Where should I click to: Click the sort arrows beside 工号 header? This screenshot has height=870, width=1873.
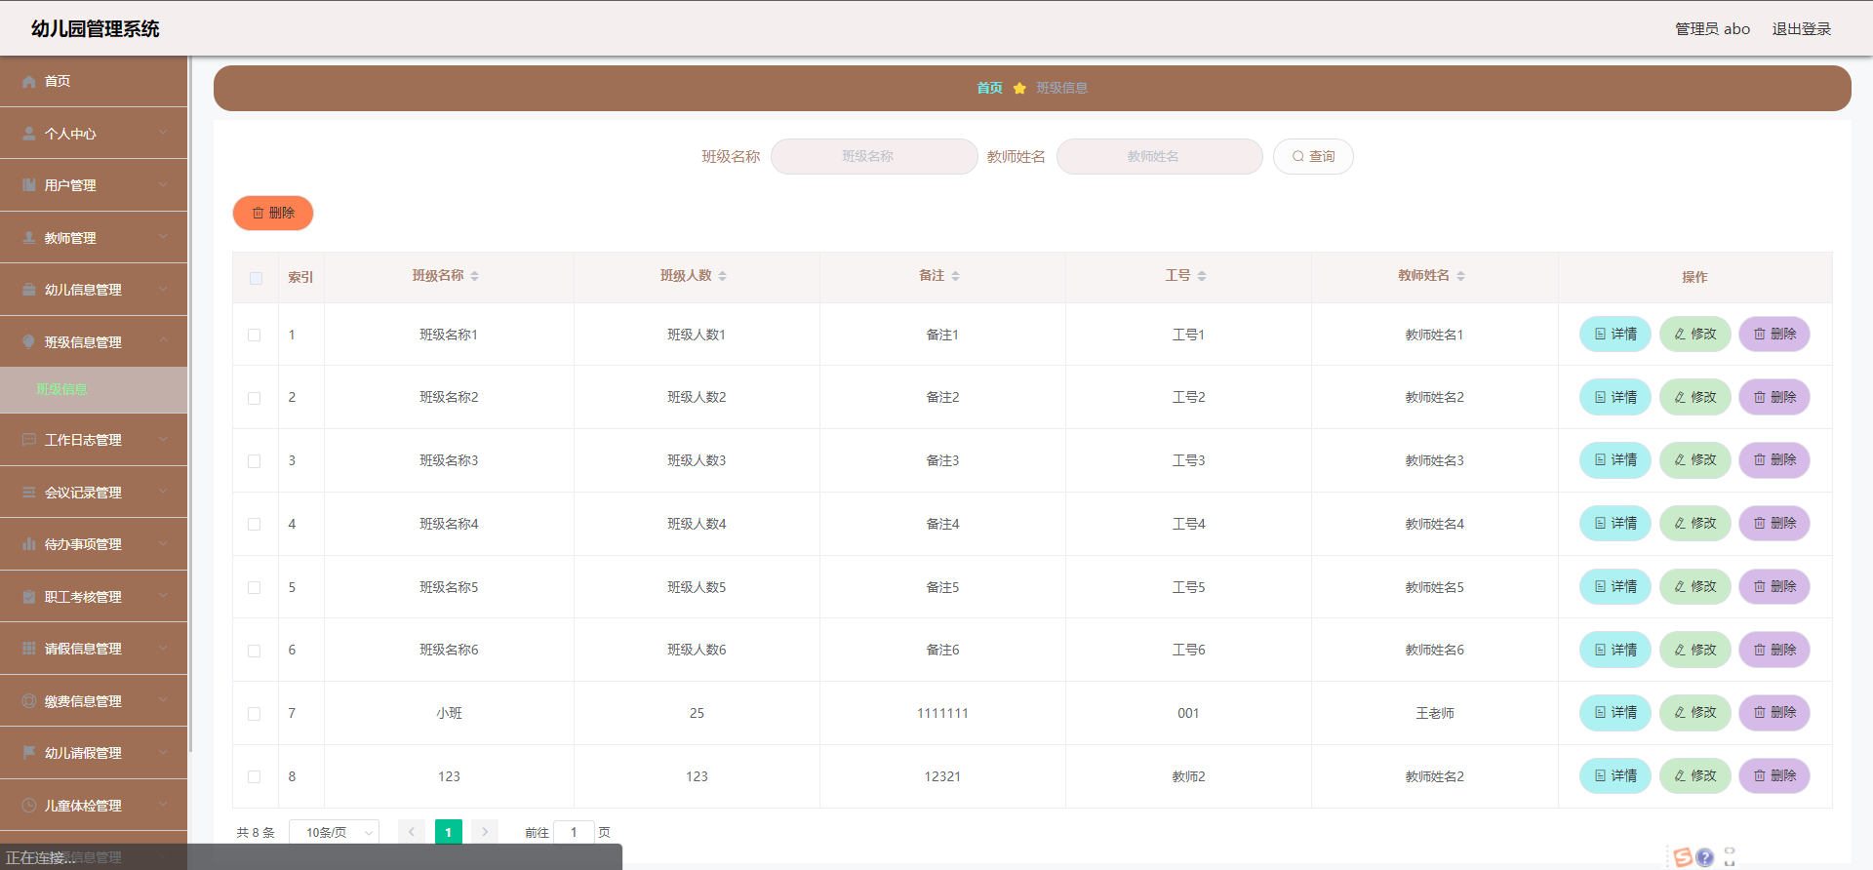click(1202, 276)
